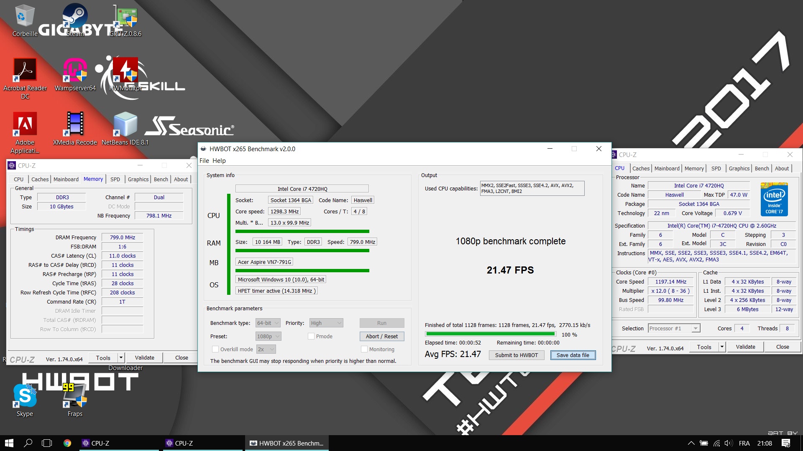Expand Tools arrow in right CPU-Z window
This screenshot has width=803, height=451.
tap(722, 347)
